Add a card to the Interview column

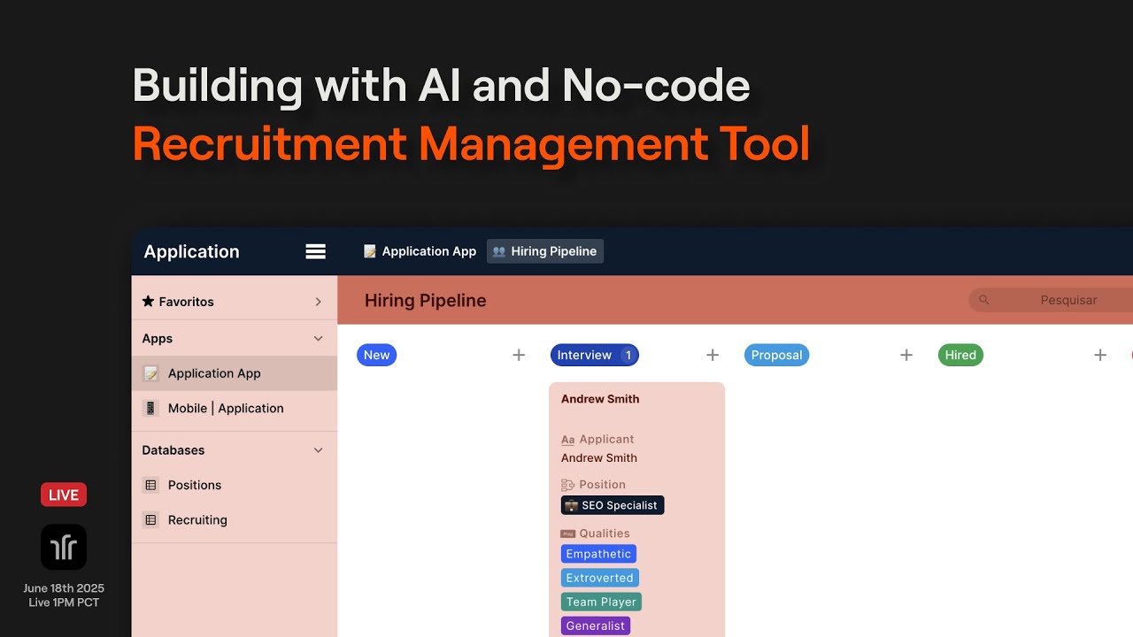(713, 355)
